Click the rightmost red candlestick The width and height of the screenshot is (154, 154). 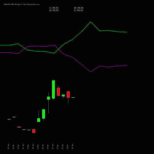[68, 94]
